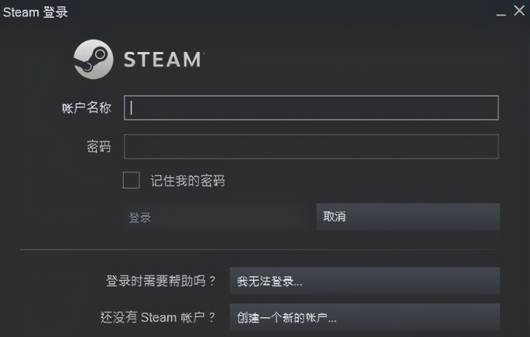Click the Steam 登录 window title text
Image resolution: width=530 pixels, height=337 pixels.
(x=36, y=13)
